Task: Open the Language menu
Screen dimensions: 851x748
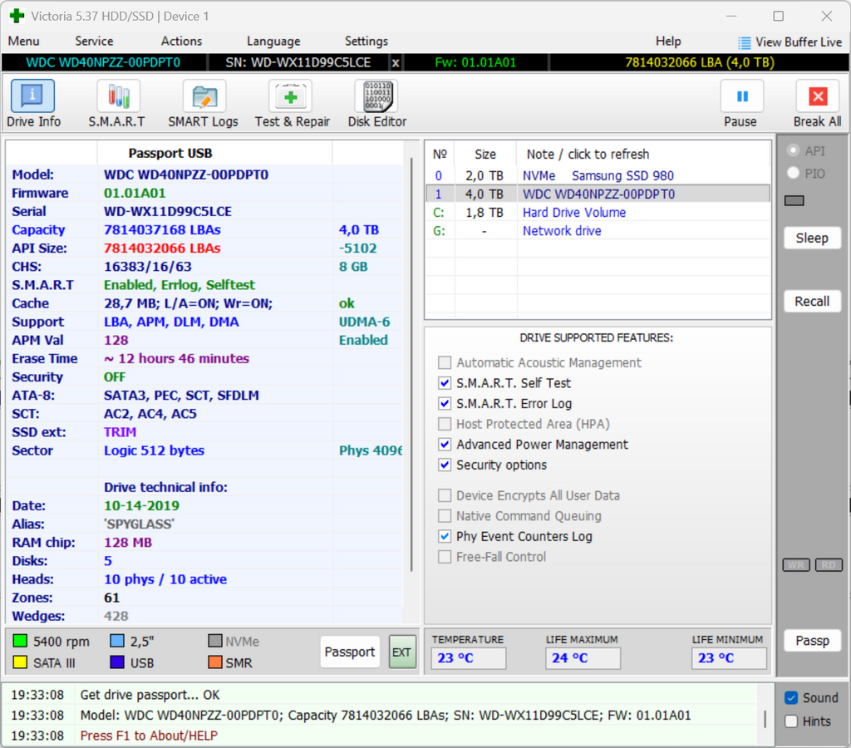Action: (273, 42)
